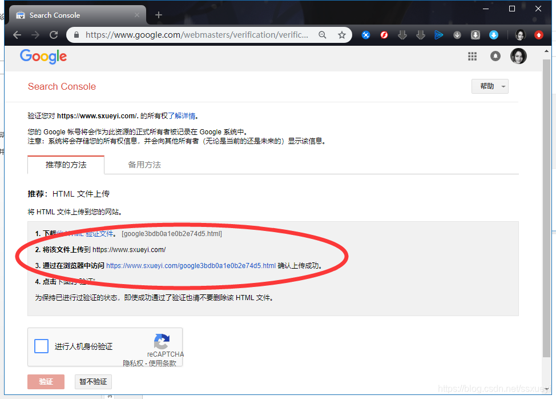Open the sxueyi.com google3bdb0a1e0b2e74d5.html link
Screen dimensions: 556x399
pos(191,266)
